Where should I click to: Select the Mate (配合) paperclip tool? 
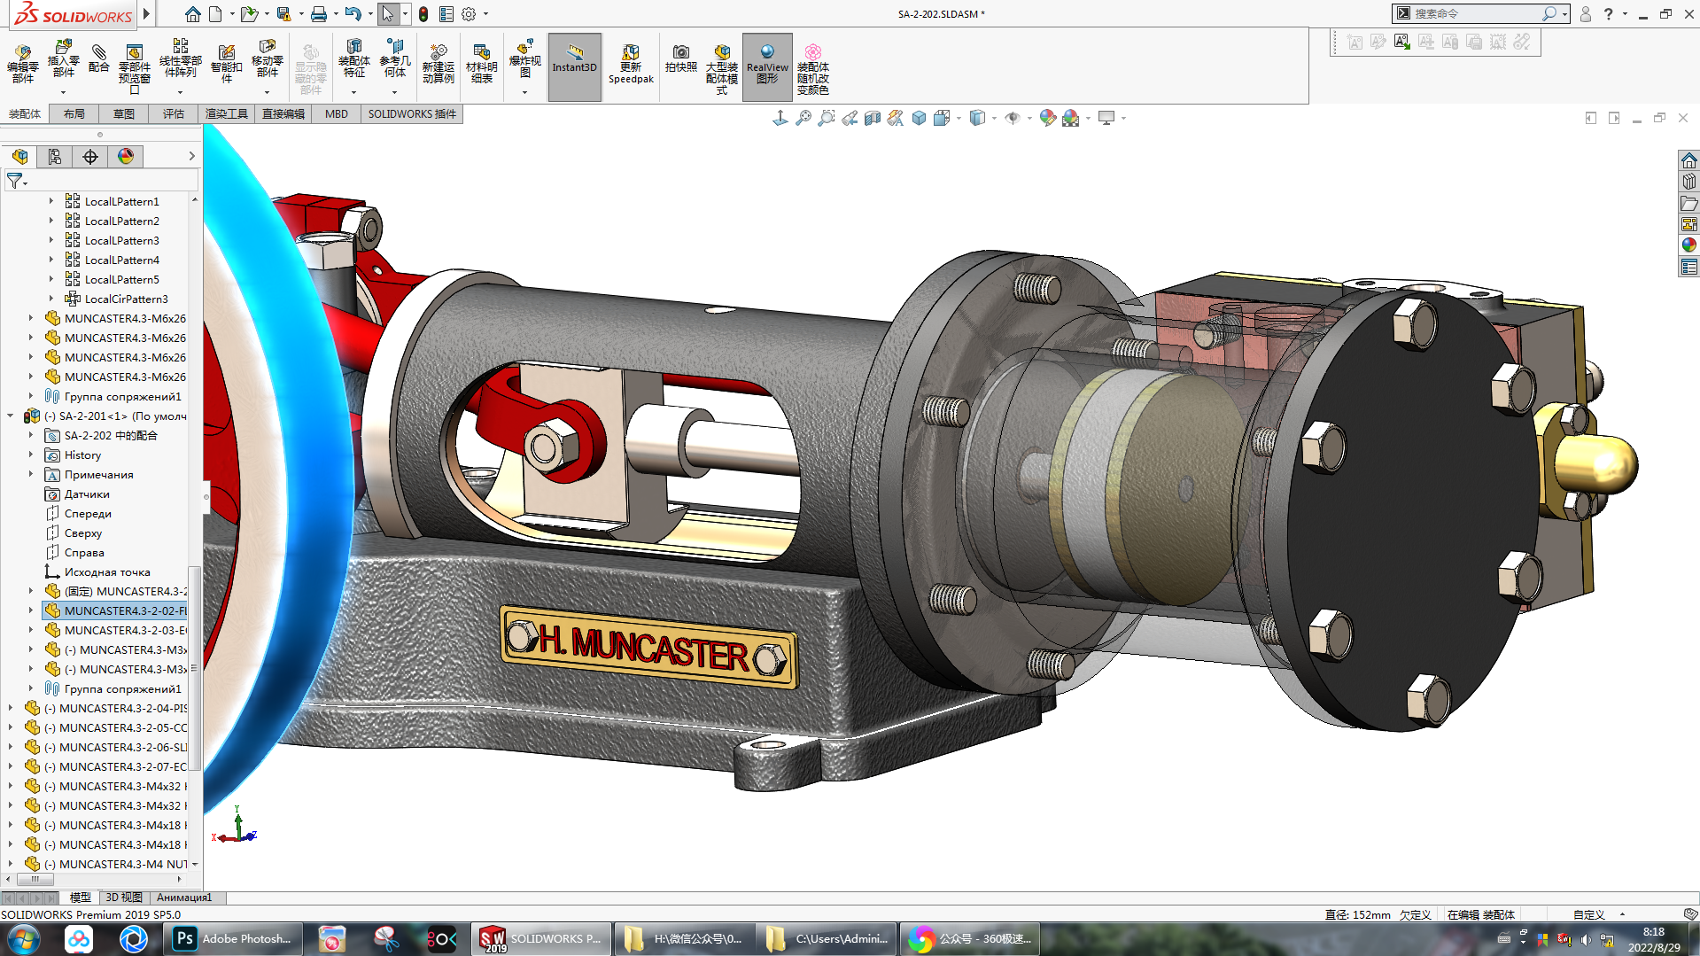click(x=99, y=58)
